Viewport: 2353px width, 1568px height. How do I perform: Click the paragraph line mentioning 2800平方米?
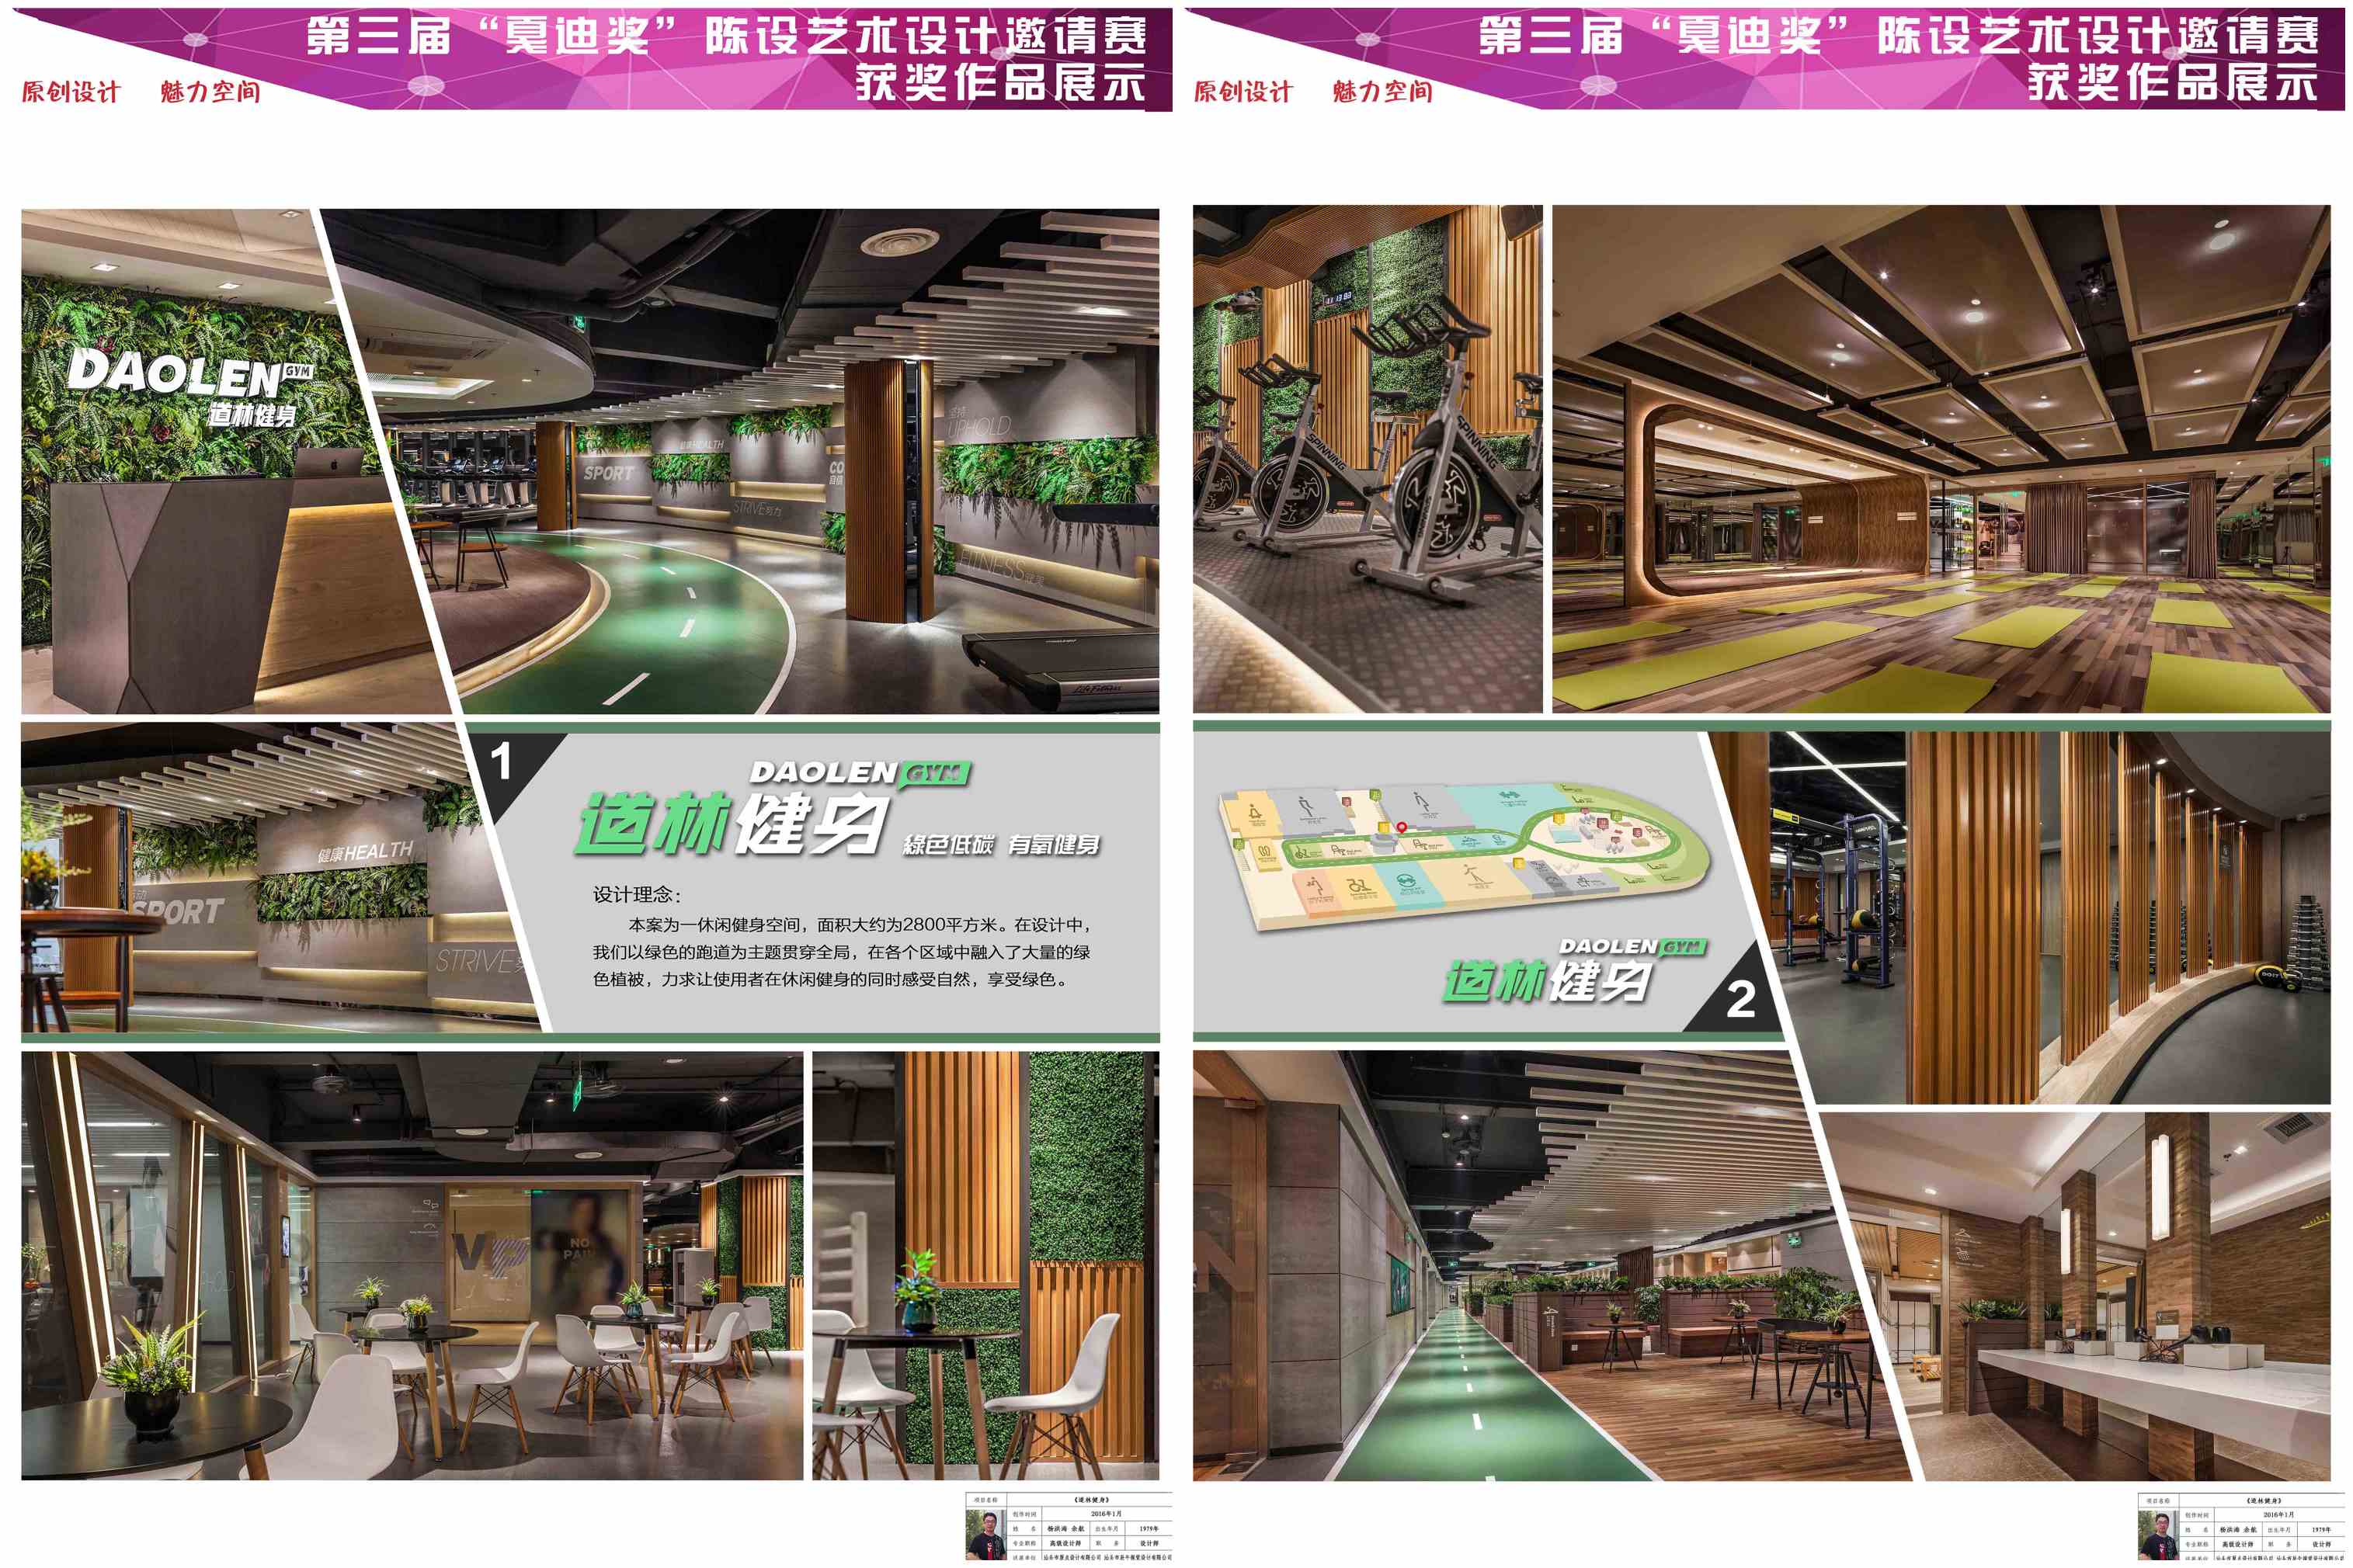[x=860, y=925]
